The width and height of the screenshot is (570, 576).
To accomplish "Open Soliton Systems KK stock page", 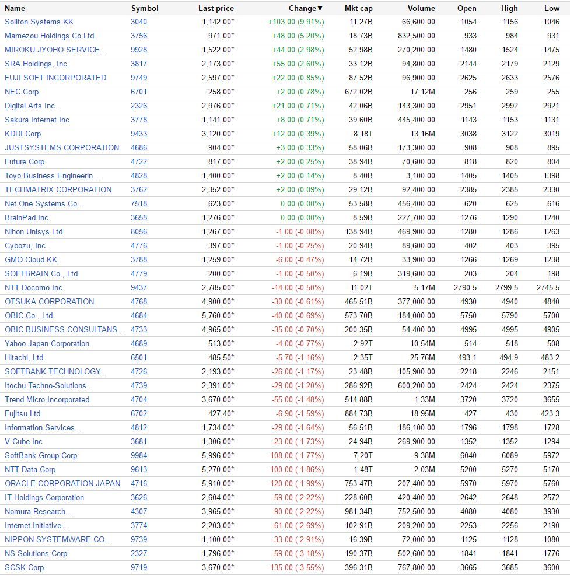I will click(39, 22).
